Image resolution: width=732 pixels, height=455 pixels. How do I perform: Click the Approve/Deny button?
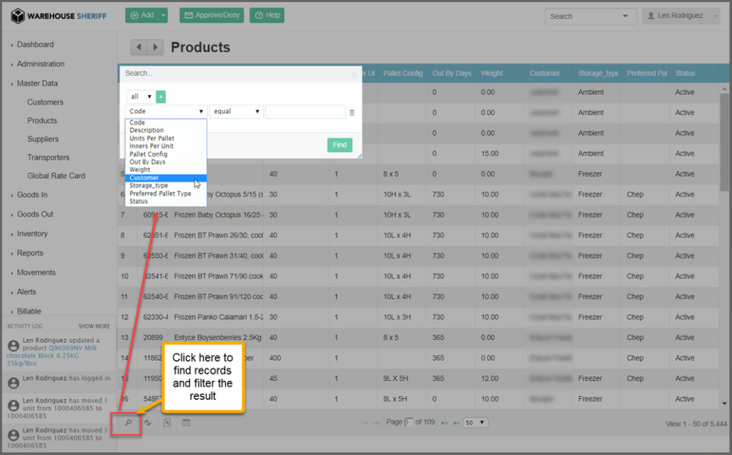coord(211,15)
